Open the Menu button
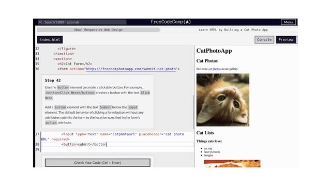 click(x=289, y=22)
